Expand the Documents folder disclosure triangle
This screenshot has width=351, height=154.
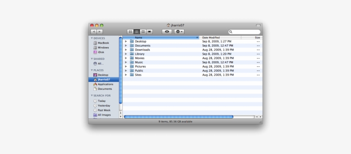(x=126, y=46)
